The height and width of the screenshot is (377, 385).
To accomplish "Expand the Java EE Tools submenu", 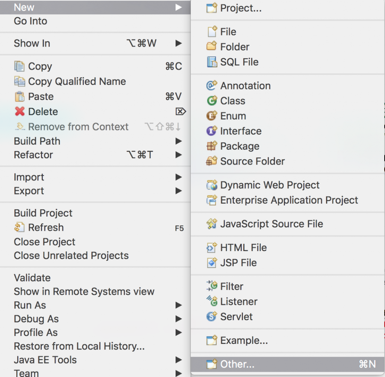I will point(45,360).
